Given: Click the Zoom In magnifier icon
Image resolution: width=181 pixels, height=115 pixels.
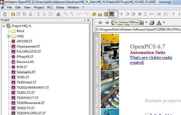Looking at the screenshot, I should click(x=66, y=14).
